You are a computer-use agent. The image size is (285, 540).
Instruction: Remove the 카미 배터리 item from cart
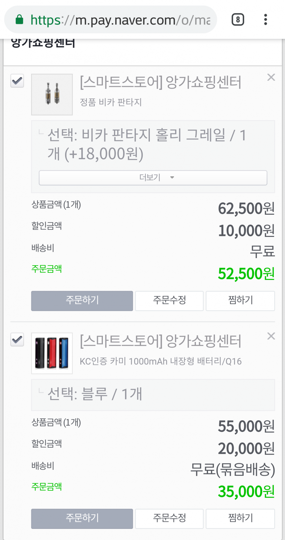271,336
